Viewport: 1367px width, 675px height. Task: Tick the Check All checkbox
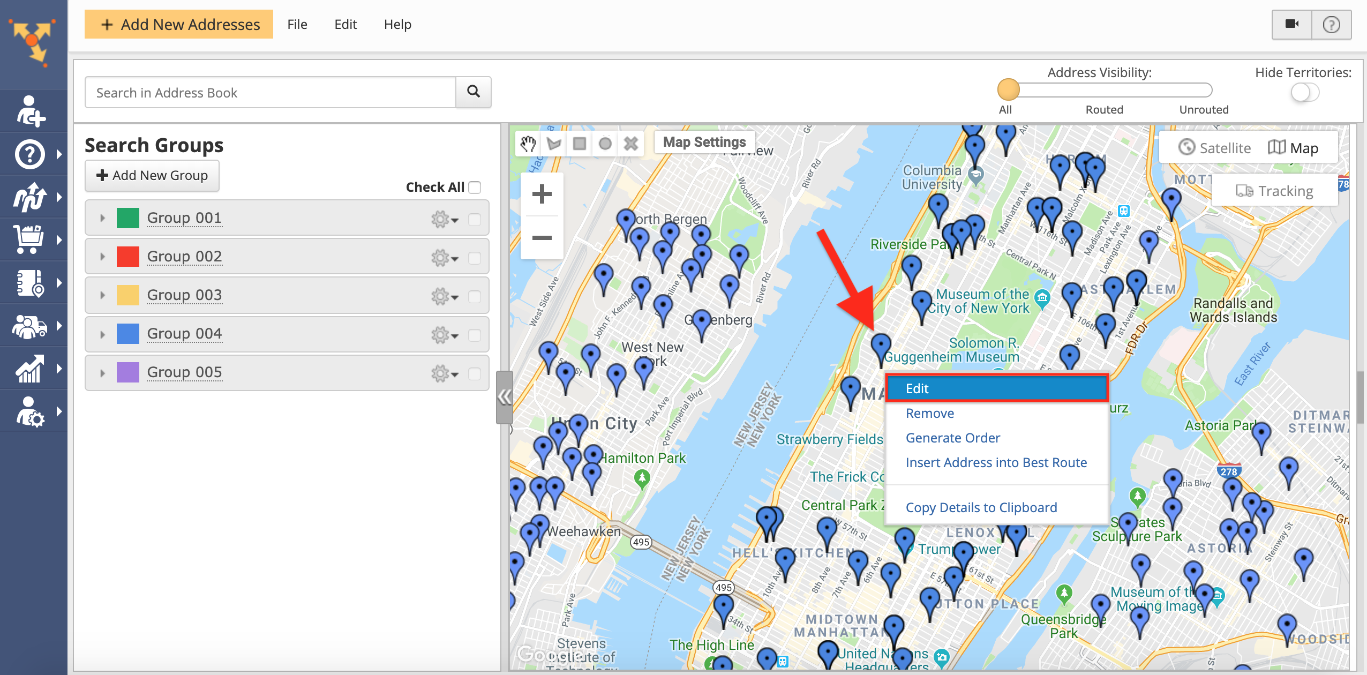(x=475, y=187)
